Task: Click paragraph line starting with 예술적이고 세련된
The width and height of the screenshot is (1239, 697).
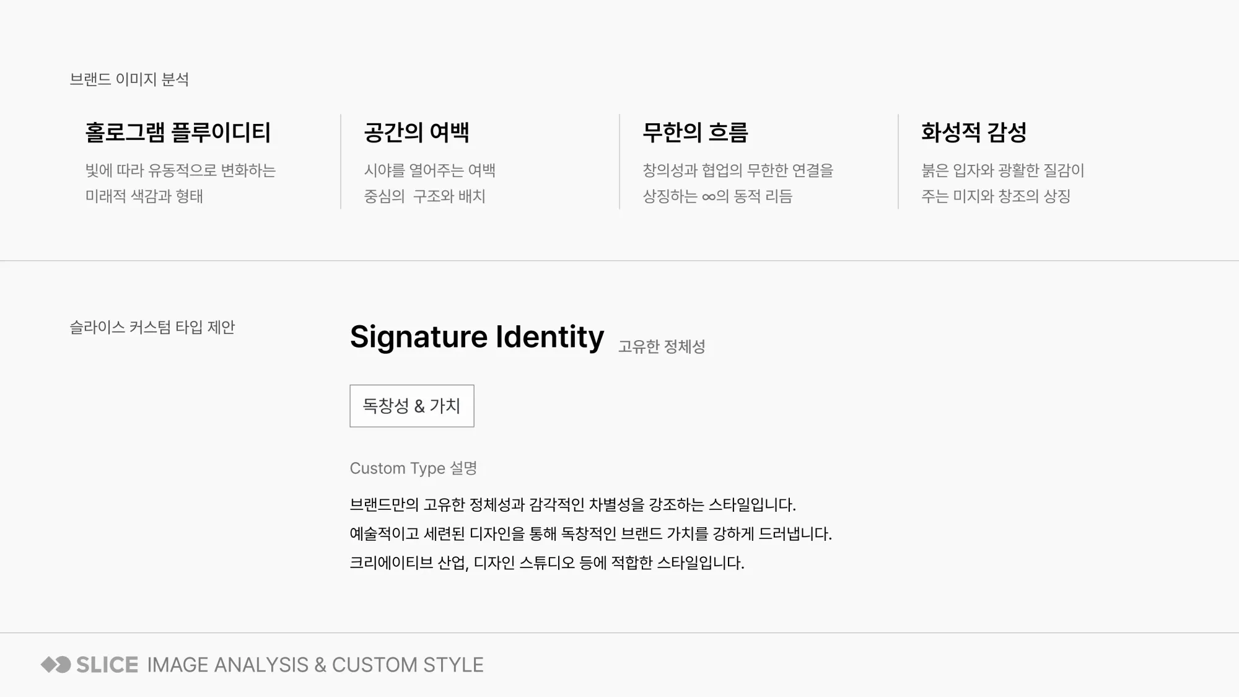Action: [591, 534]
